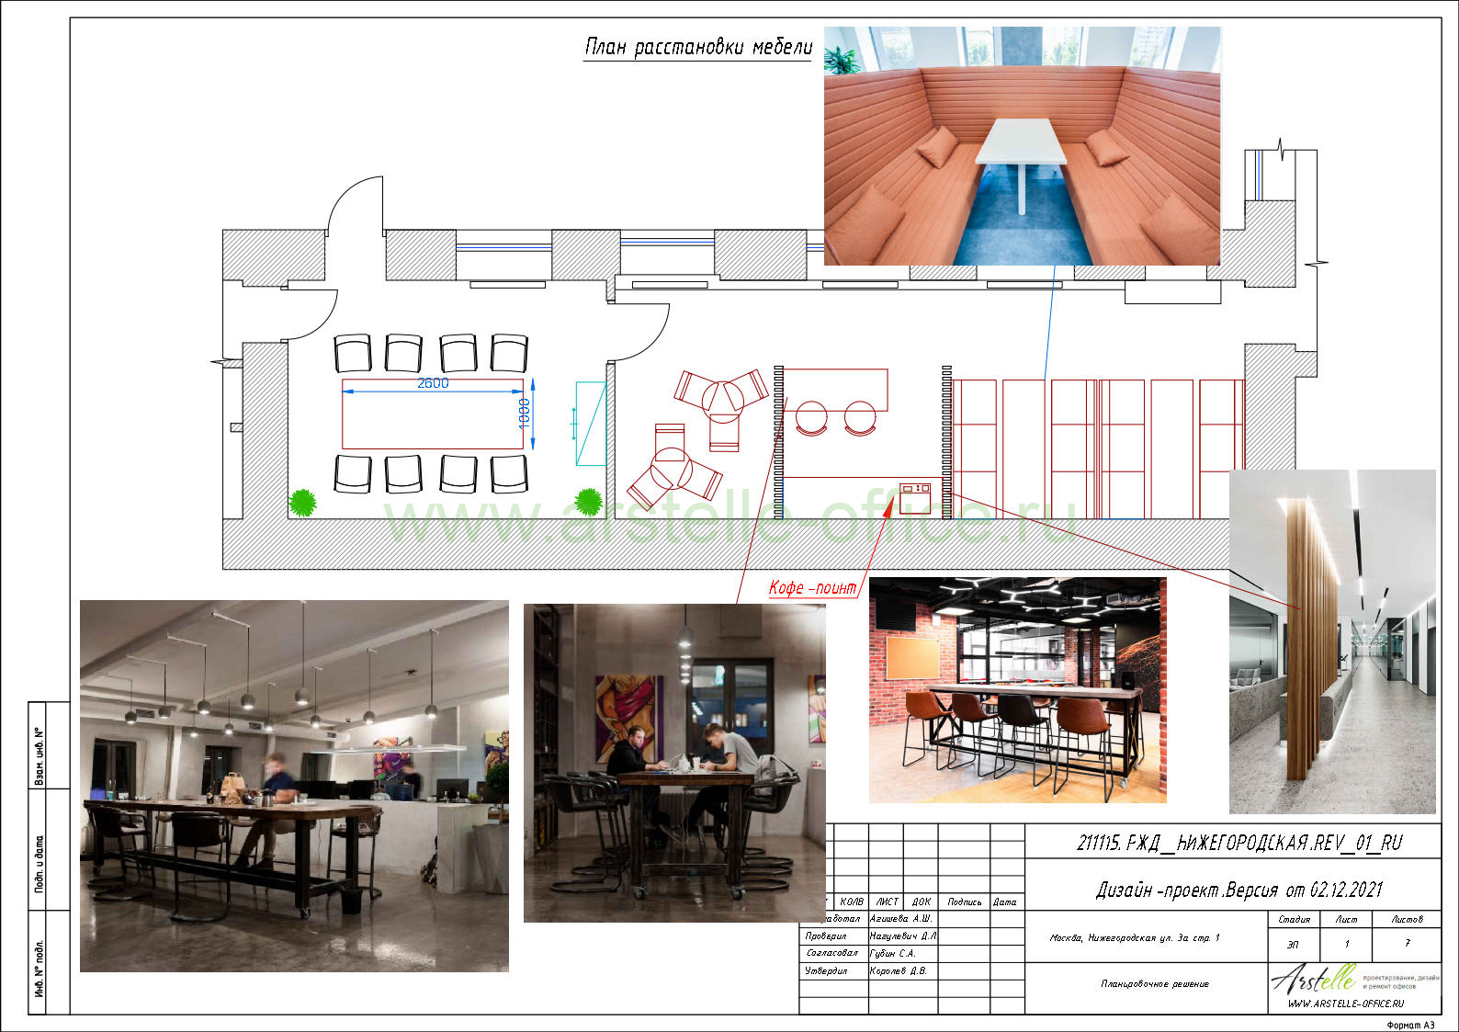Click the name 'Агишева А.Ш.'
1459x1032 pixels.
click(901, 919)
